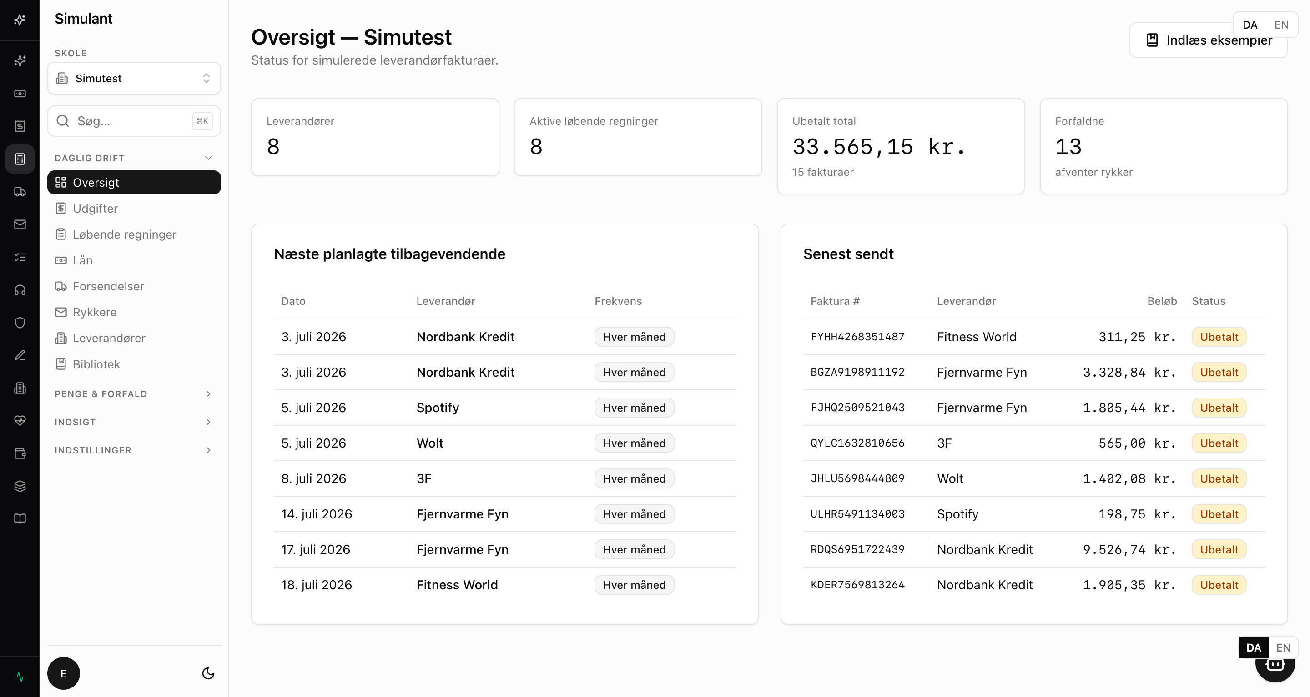1310x697 pixels.
Task: Collapse the DAGLIG DRIFT section
Action: [x=134, y=158]
